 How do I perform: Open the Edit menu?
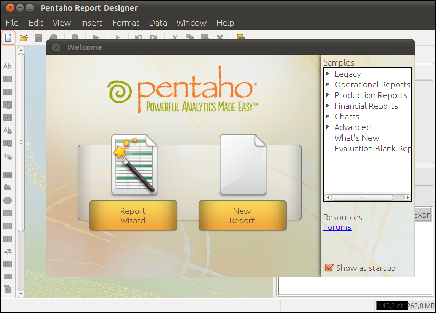click(36, 23)
